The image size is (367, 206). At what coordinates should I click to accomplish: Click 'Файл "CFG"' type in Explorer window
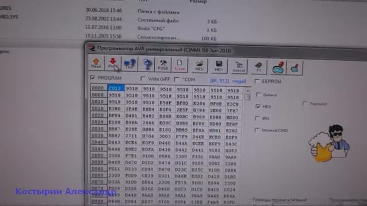[151, 29]
